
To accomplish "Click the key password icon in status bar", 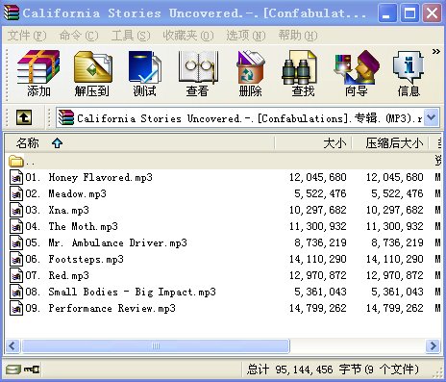I will pyautogui.click(x=32, y=369).
